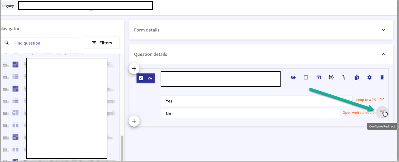Click the lower plus add-question button
399x162 pixels.
(134, 121)
